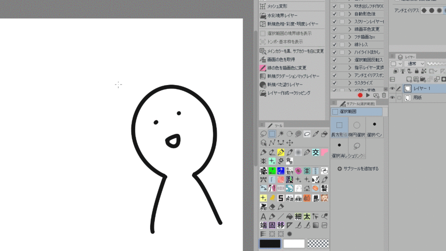Click サブツールを追加する link
The image size is (446, 251).
click(x=358, y=169)
